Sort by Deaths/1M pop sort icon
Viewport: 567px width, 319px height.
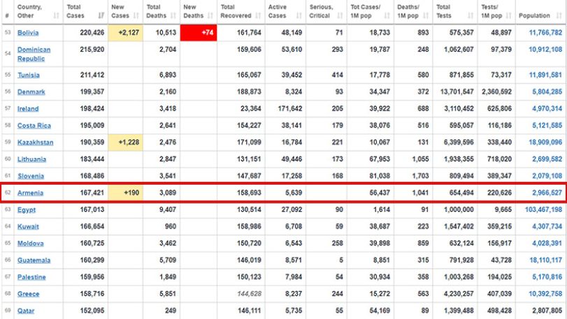click(x=426, y=15)
